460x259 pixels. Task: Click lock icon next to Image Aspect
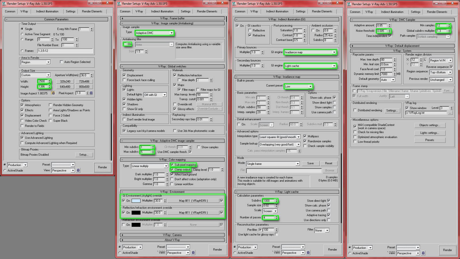(x=53, y=93)
